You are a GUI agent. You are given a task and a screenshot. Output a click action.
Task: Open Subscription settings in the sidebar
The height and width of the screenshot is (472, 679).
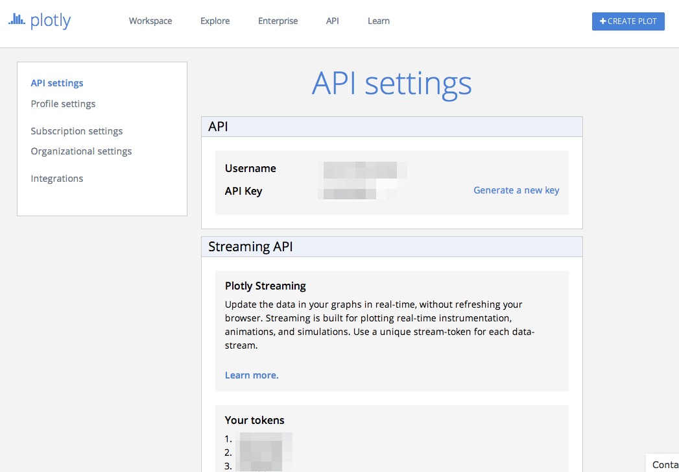point(77,131)
